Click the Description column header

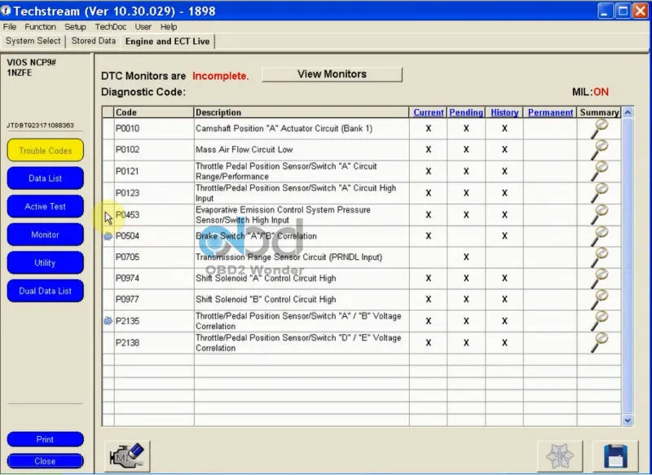tap(302, 112)
